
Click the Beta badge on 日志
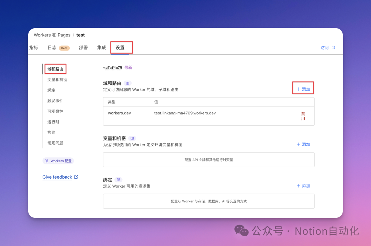click(x=64, y=48)
